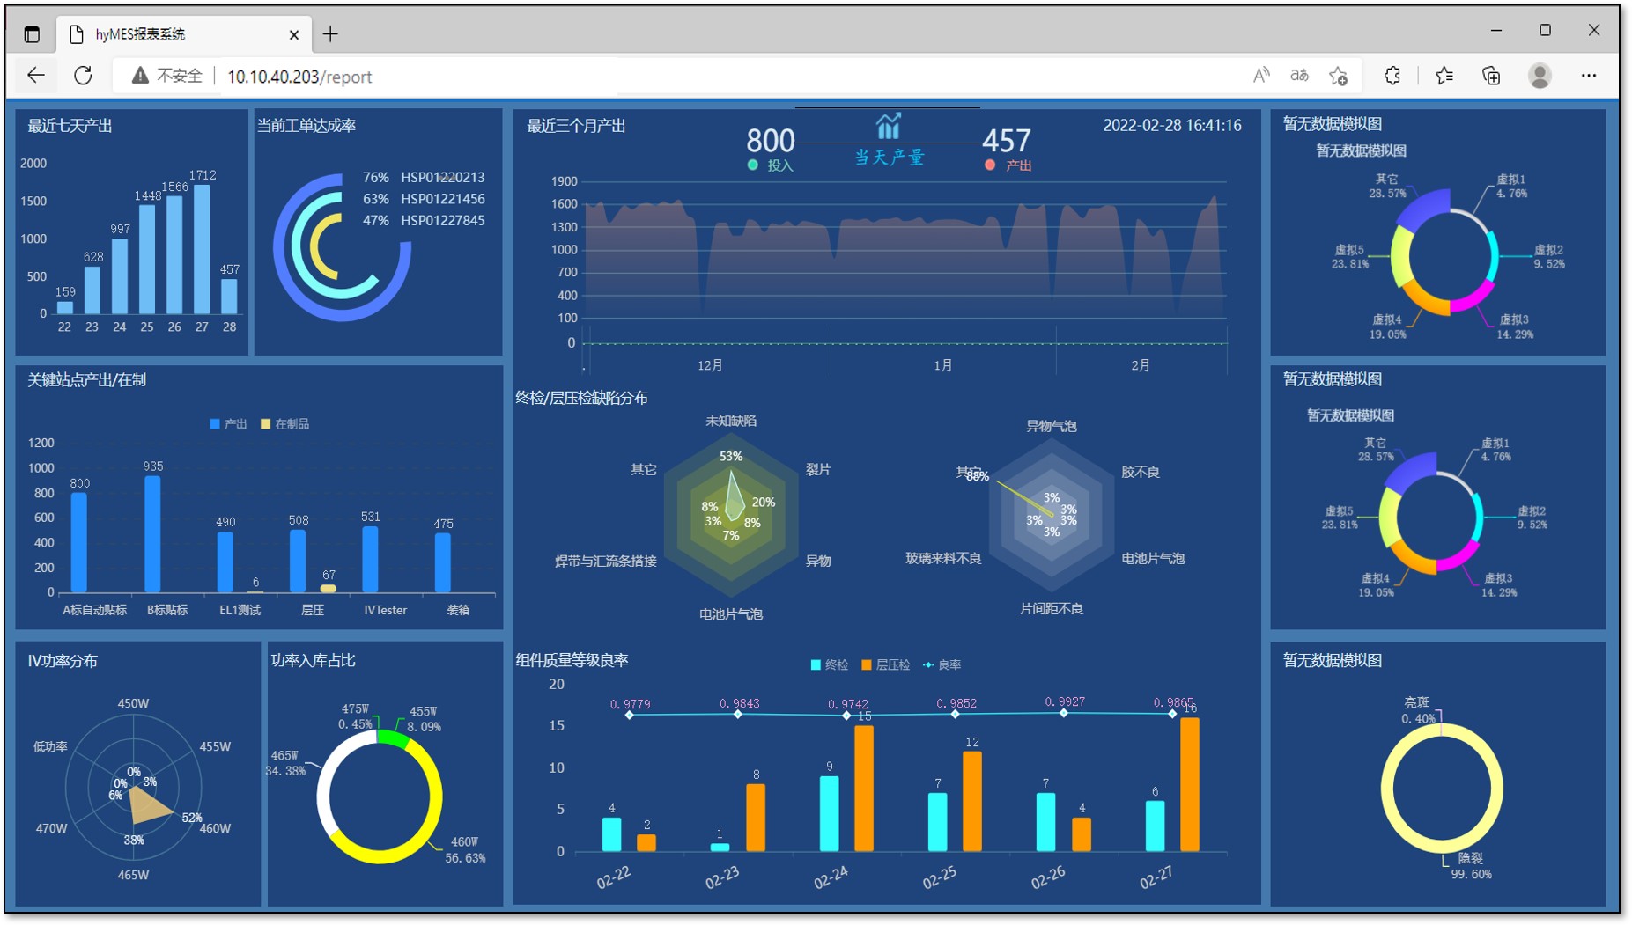Click the 67 在制品 bar at 层压
The height and width of the screenshot is (925, 1632).
328,588
